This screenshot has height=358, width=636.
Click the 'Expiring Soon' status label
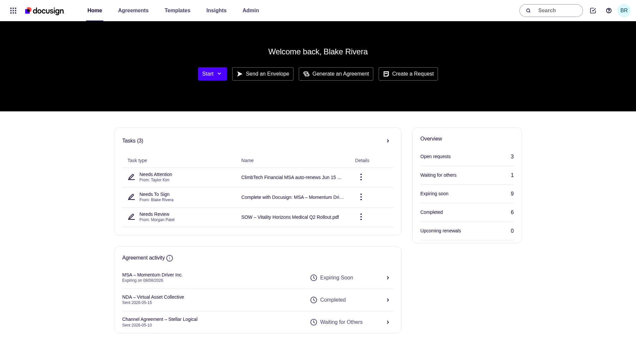coord(337,278)
